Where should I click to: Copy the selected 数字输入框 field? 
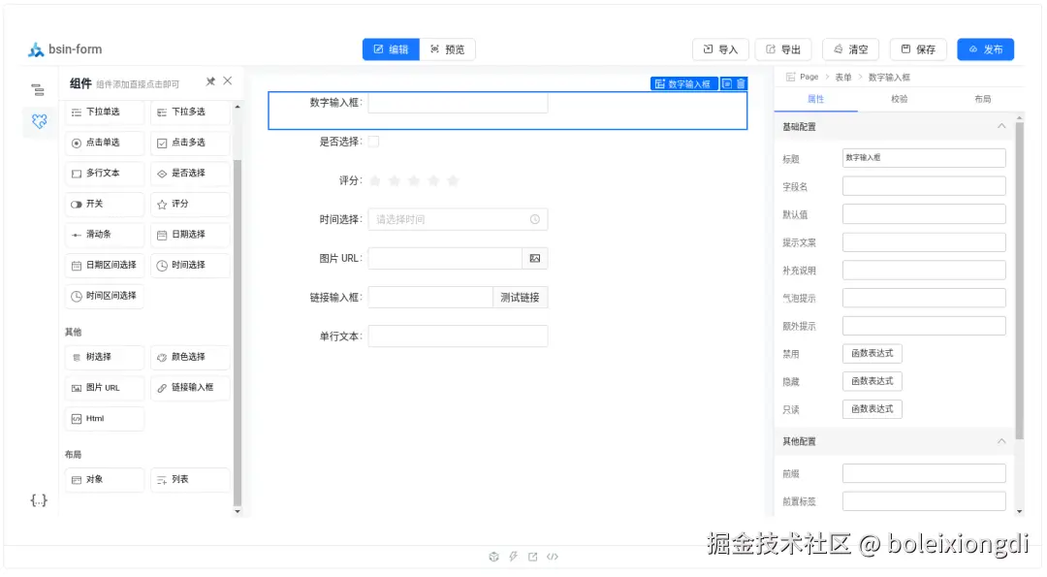pyautogui.click(x=727, y=83)
